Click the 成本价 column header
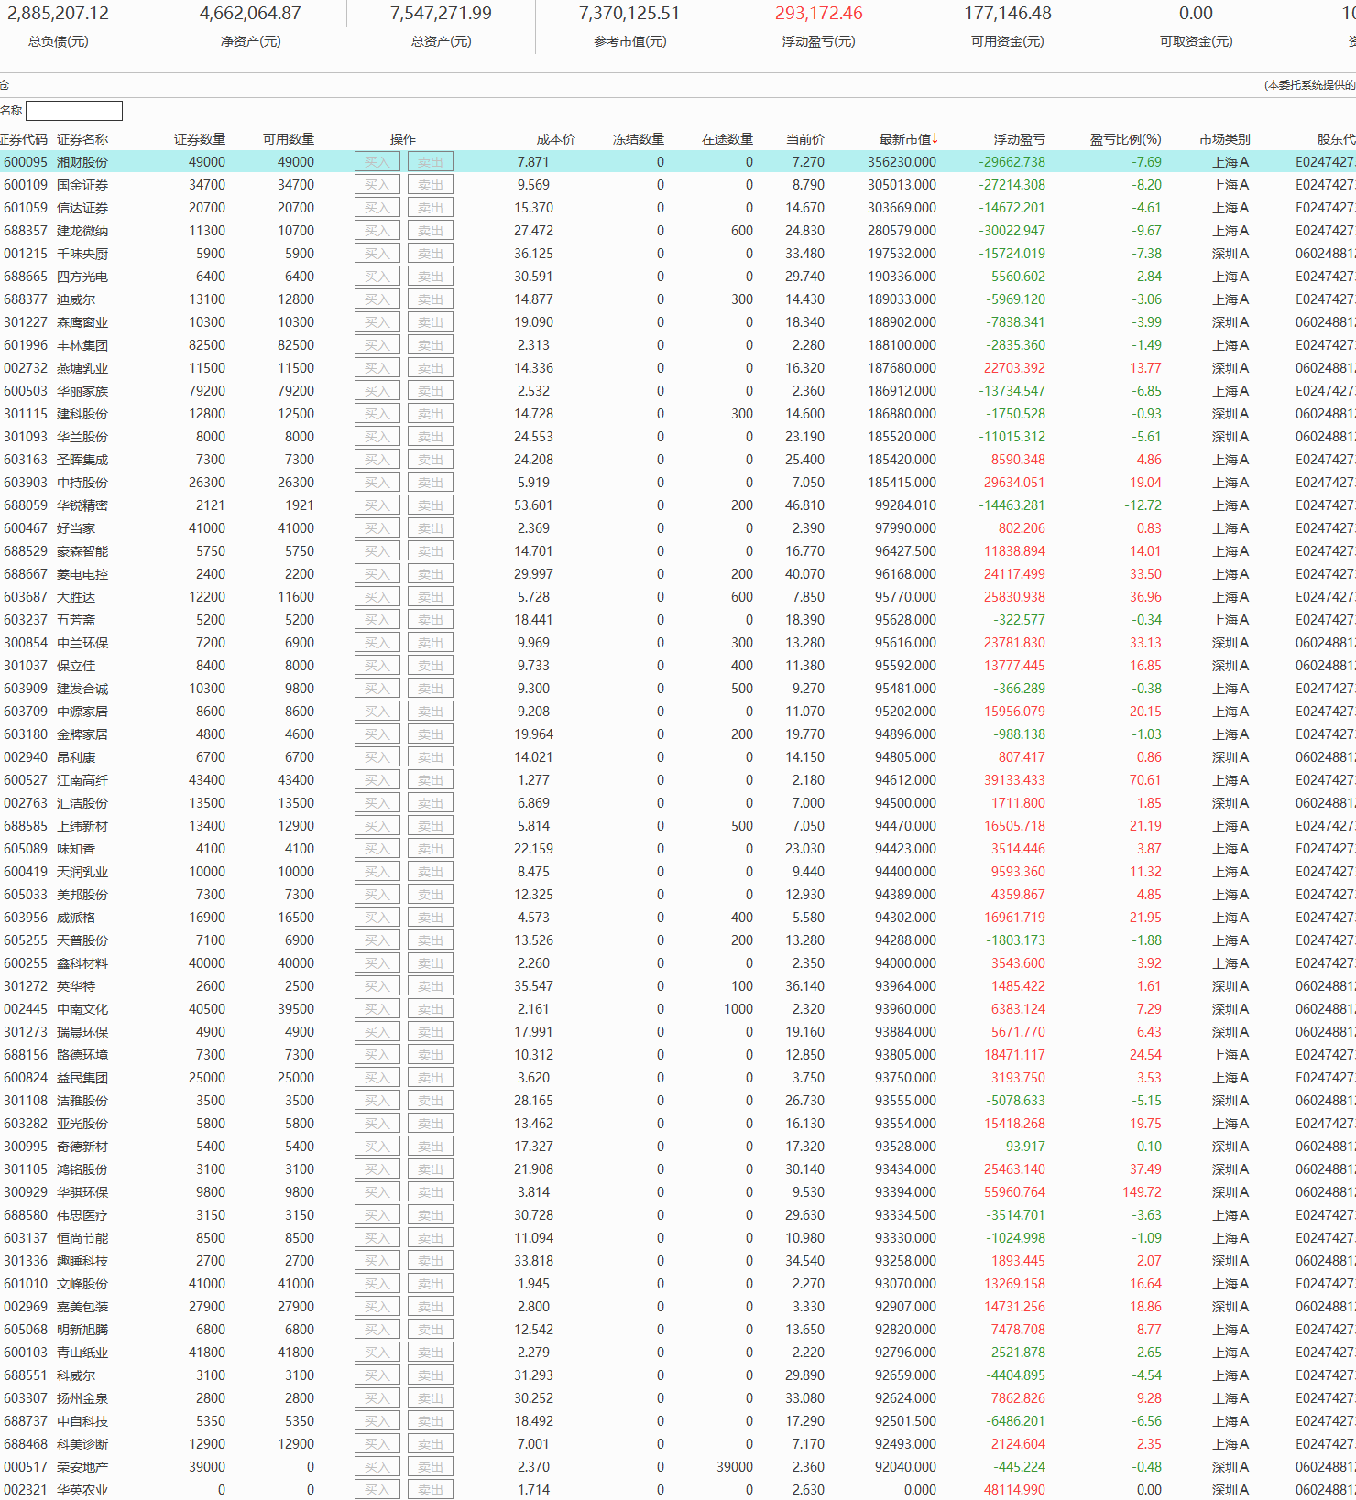Screen dimensions: 1356x1500 (x=555, y=139)
